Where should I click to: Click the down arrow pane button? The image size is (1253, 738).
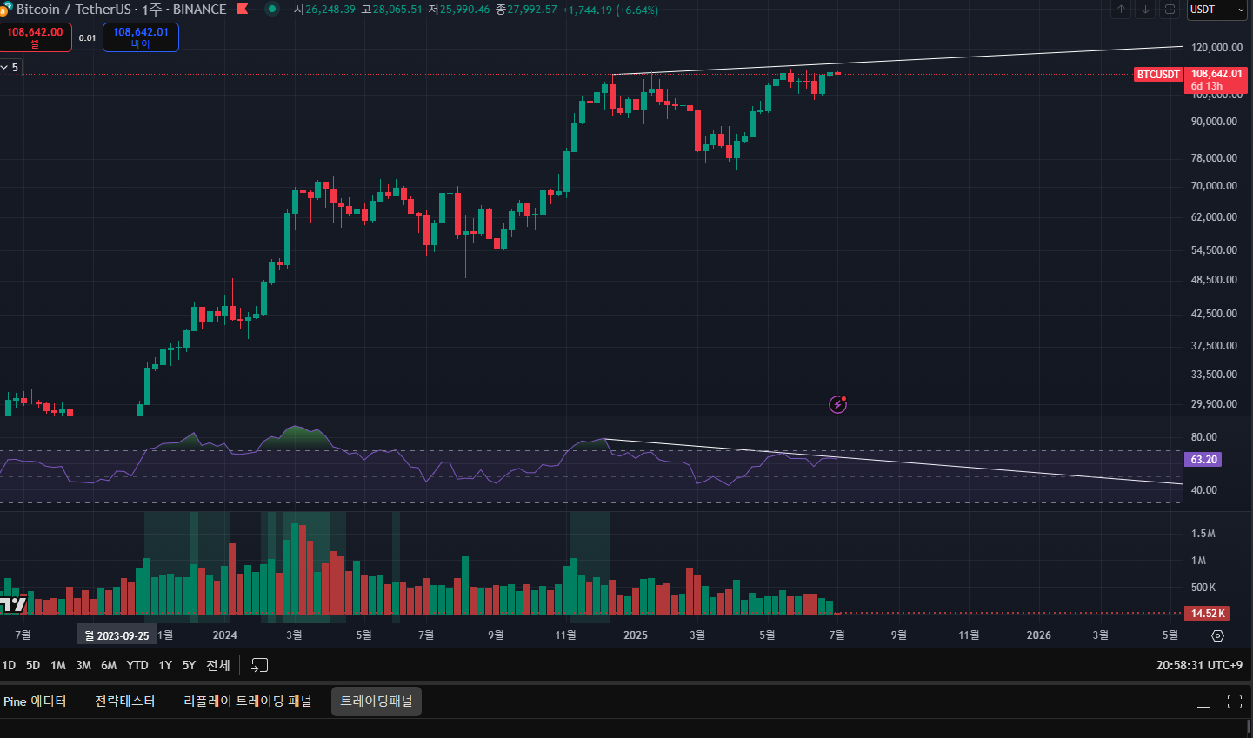[1146, 10]
